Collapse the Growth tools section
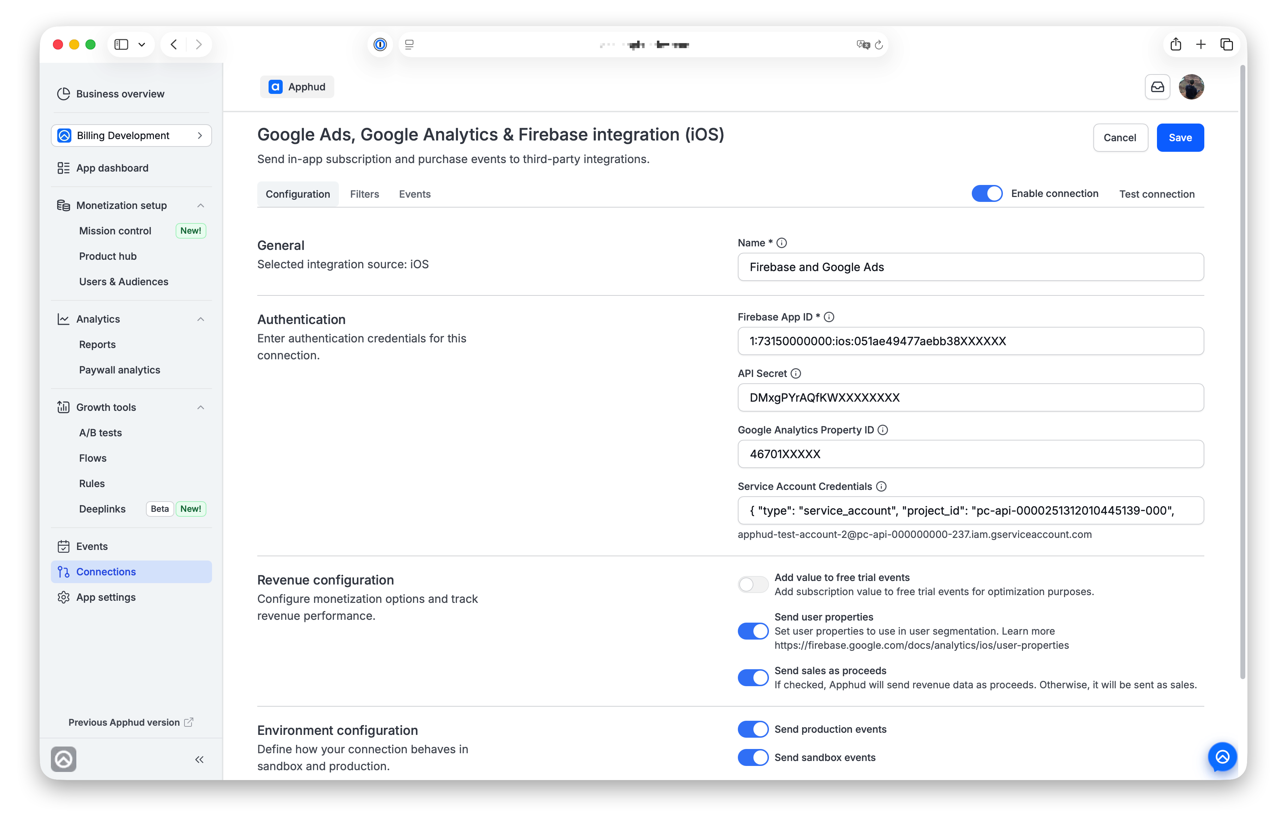Viewport: 1287px width, 833px height. point(201,407)
